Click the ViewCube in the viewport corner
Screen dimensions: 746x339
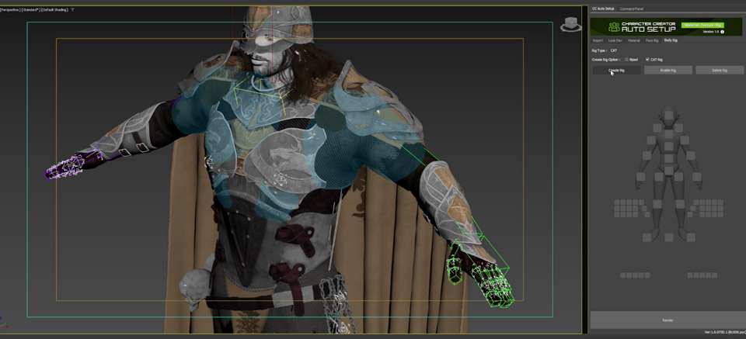tap(571, 24)
